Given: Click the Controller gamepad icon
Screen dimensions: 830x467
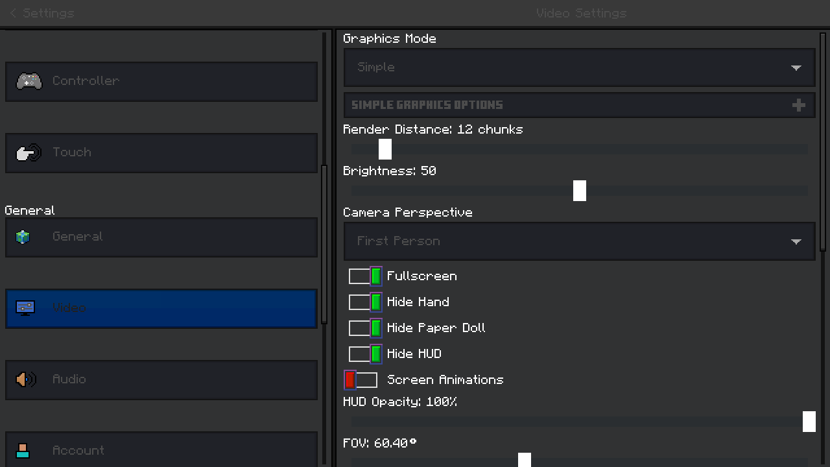Looking at the screenshot, I should point(29,81).
